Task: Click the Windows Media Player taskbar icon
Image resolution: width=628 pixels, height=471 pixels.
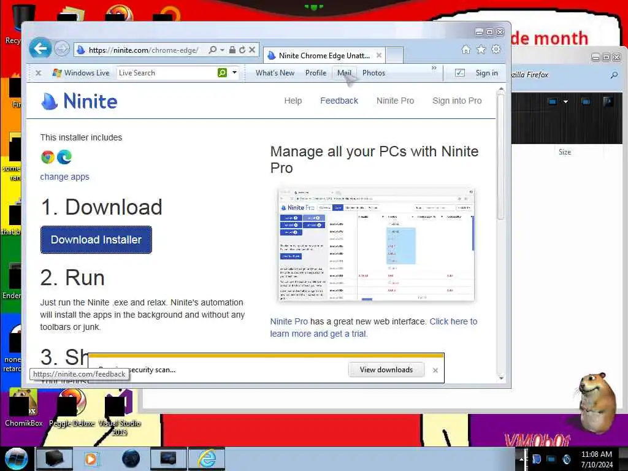Action: click(91, 459)
